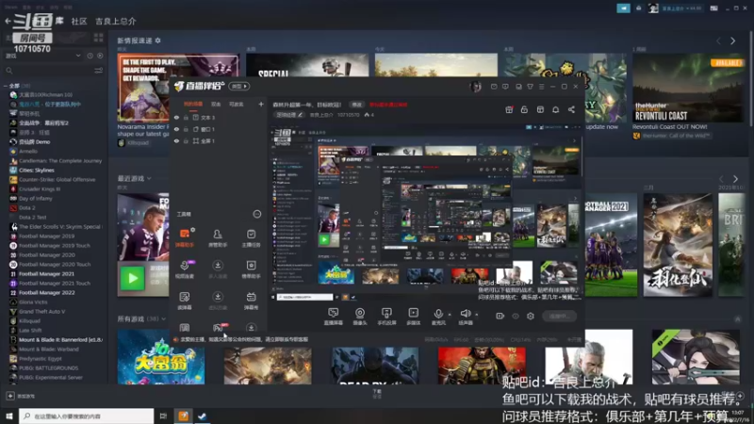Screen dimensions: 754x424
Task: Open the 主播任务 streamer task tool
Action: 251,238
